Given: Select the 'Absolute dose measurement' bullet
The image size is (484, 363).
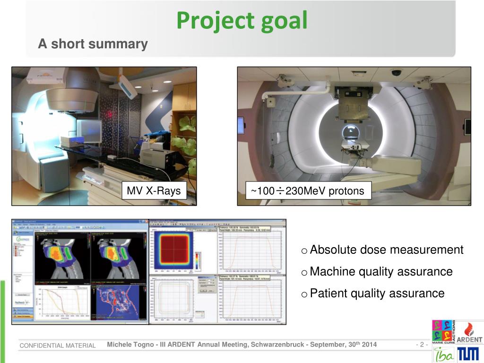Looking at the screenshot, I should click(382, 250).
